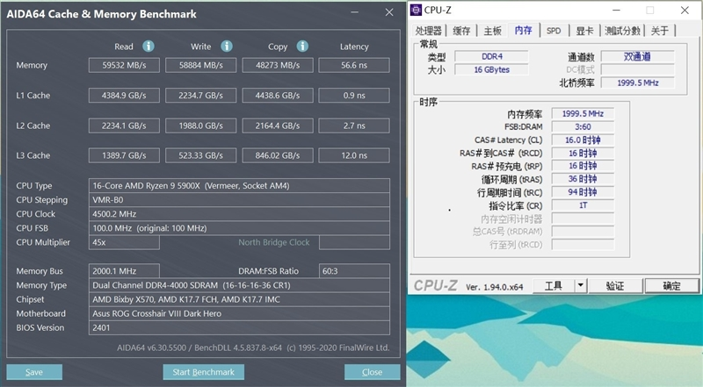Click the 16 GBytes size field
The width and height of the screenshot is (703, 387).
coord(492,69)
